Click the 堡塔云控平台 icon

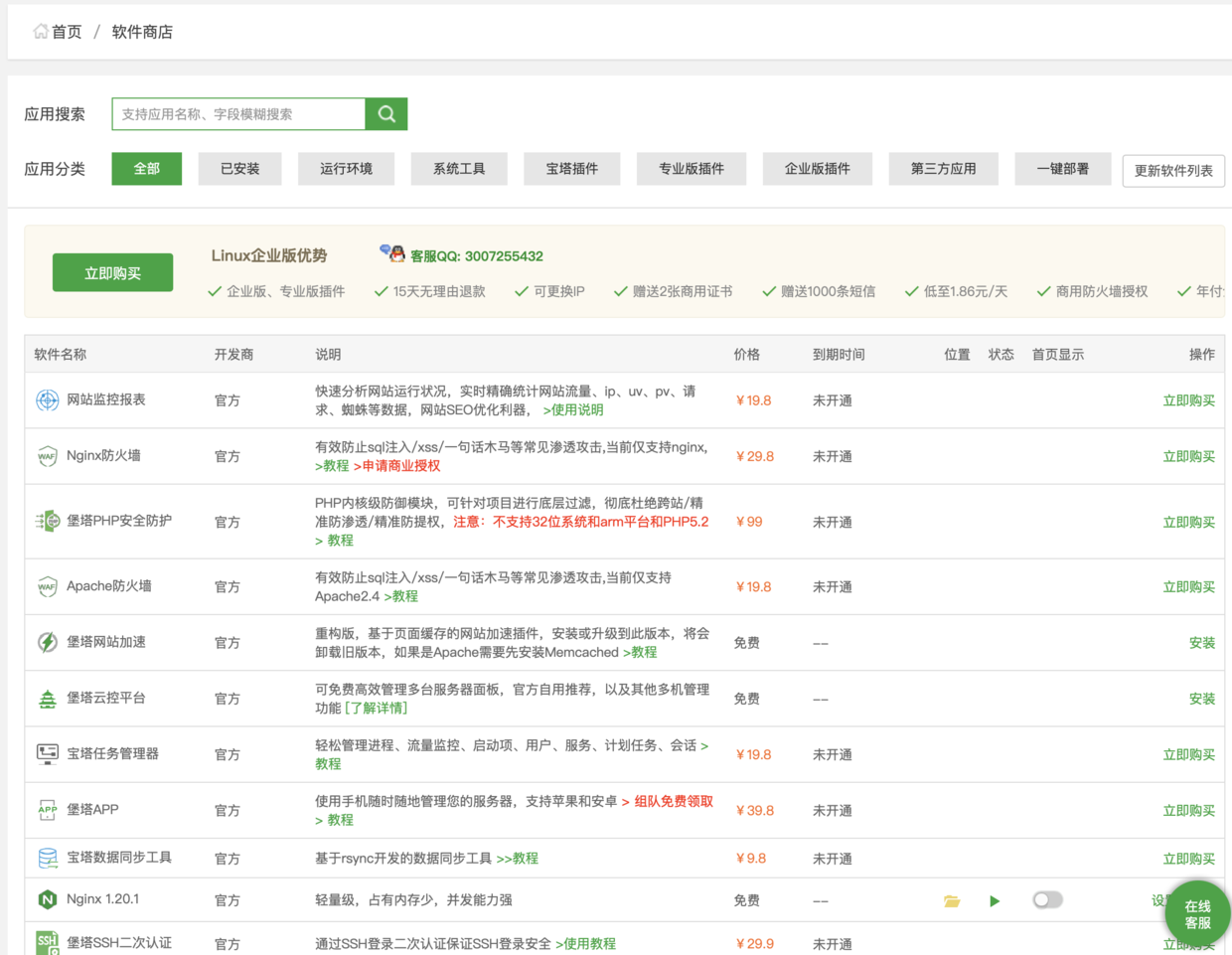tap(47, 699)
